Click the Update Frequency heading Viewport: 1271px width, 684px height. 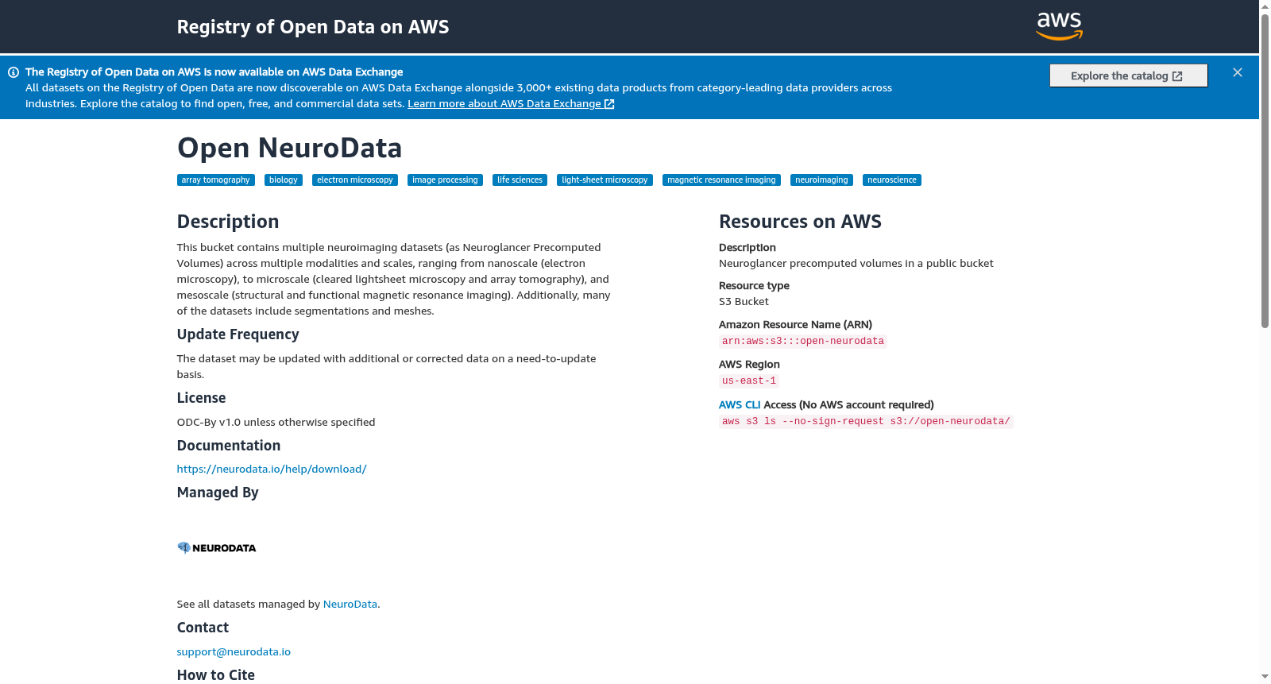pos(238,334)
